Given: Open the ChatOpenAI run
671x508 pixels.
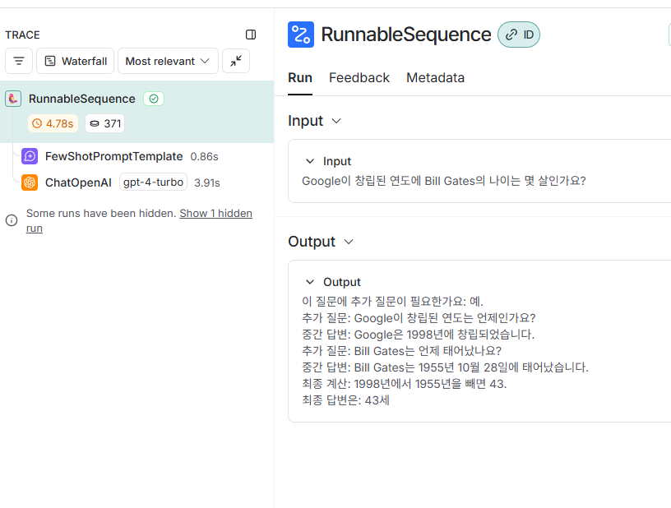Looking at the screenshot, I should pyautogui.click(x=78, y=182).
